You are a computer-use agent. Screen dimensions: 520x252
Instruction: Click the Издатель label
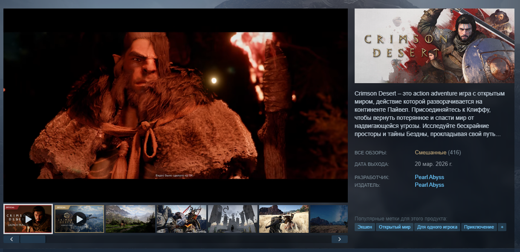367,185
